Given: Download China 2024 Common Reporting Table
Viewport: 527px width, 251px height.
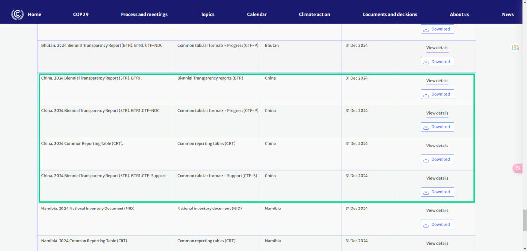Looking at the screenshot, I should tap(437, 159).
